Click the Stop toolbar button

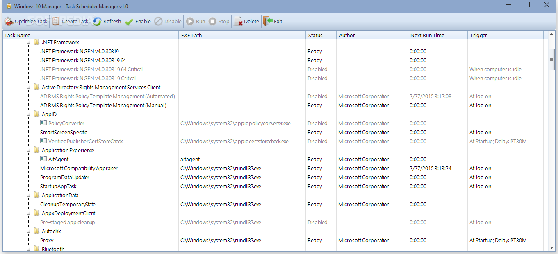(219, 21)
